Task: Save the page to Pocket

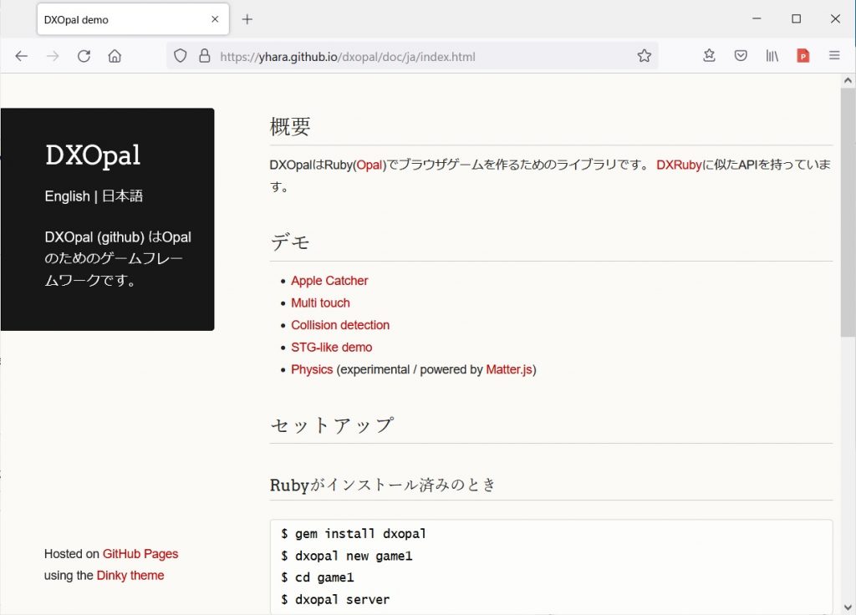Action: point(741,55)
